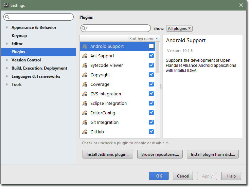Select the Coverage plugin row

(x=118, y=85)
